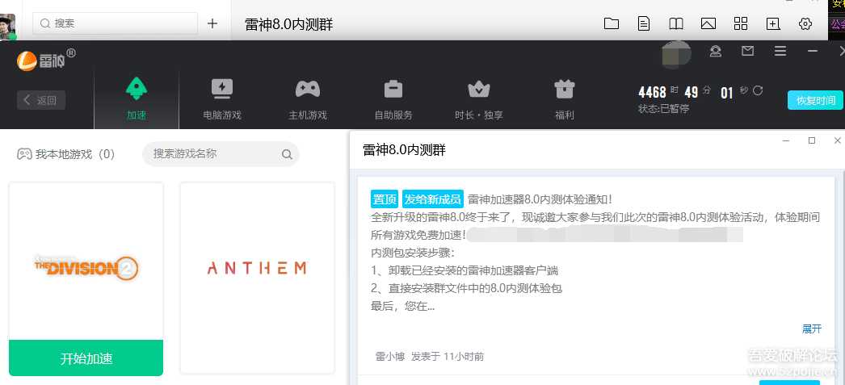Open the group photo album icon
The height and width of the screenshot is (385, 845).
708,23
